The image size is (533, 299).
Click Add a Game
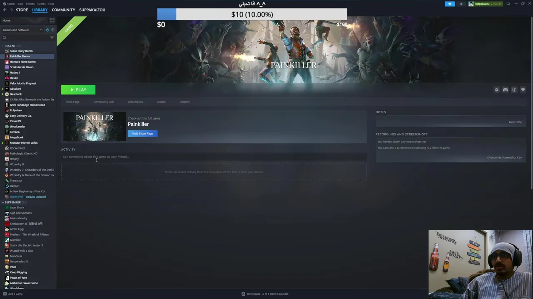coord(13,294)
